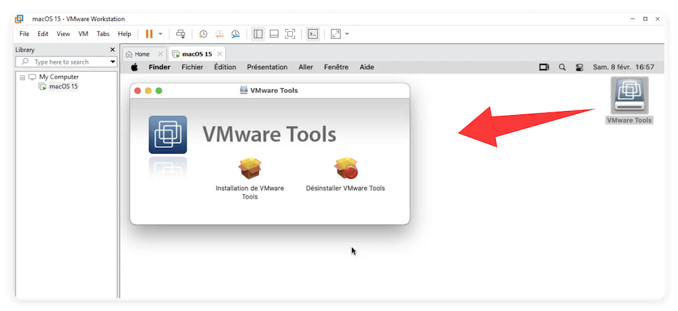Collapse the My Computer tree node
This screenshot has height=311, width=678.
pos(22,77)
